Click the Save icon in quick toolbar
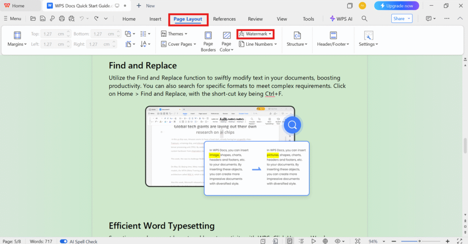The width and height of the screenshot is (468, 244). coord(43,18)
